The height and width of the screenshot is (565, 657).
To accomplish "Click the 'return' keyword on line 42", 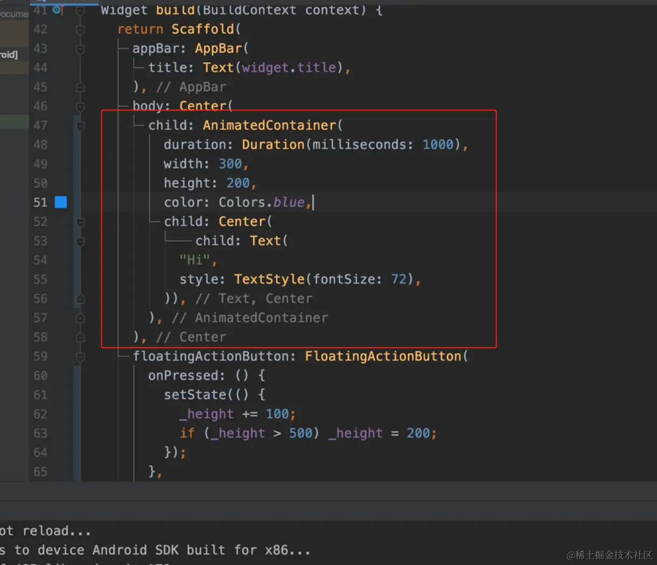I will (x=140, y=29).
